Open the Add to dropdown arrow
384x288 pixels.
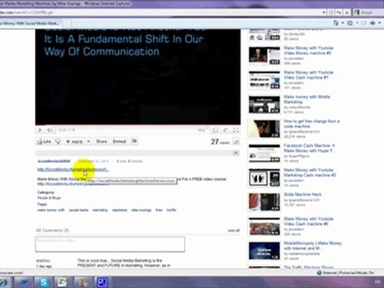(x=88, y=142)
